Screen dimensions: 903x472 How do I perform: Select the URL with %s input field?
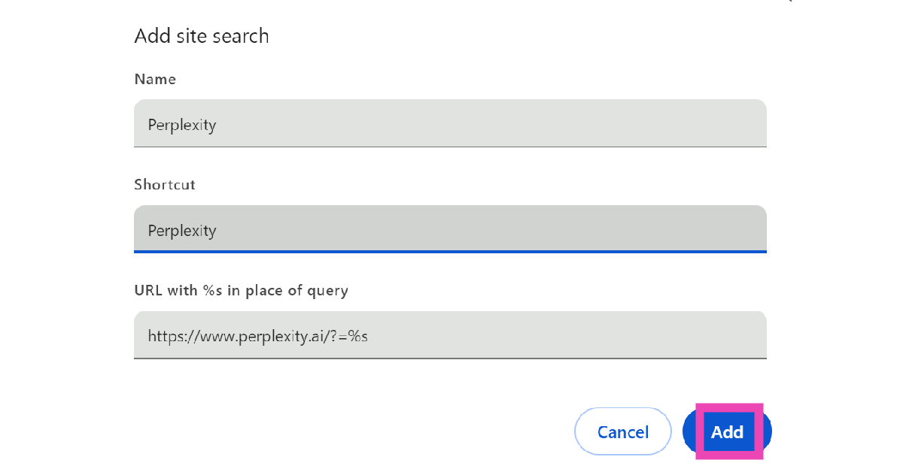(450, 335)
